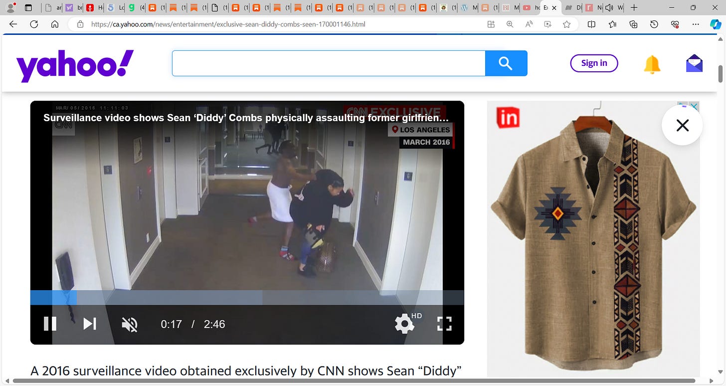Click the vertical page scrollbar thumb
The image size is (726, 386).
[x=721, y=73]
